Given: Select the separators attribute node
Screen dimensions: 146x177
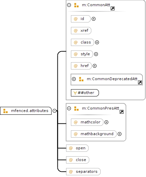Looking at the screenshot, I should (x=83, y=171).
